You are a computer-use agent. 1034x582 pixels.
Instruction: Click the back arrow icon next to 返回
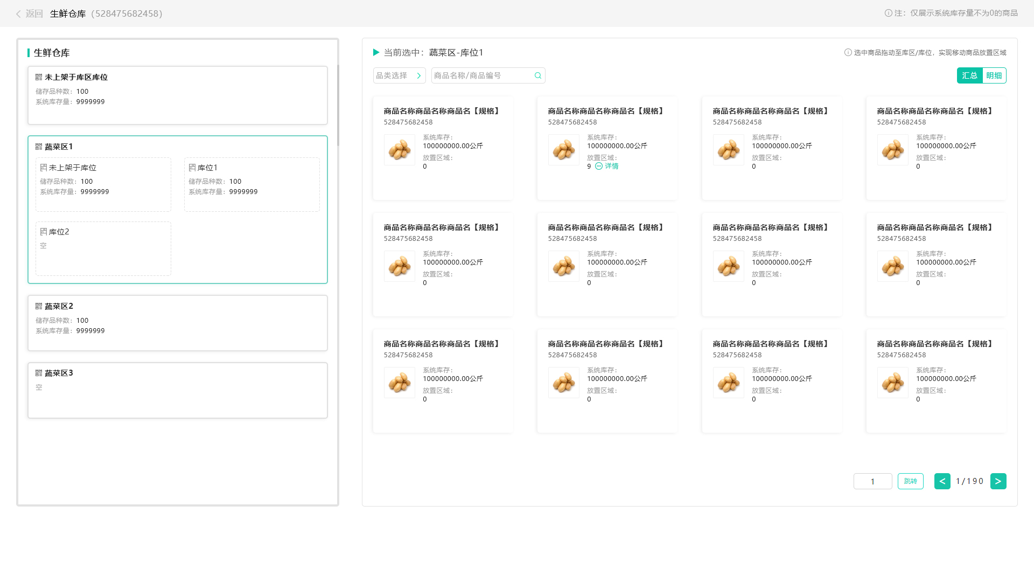18,14
